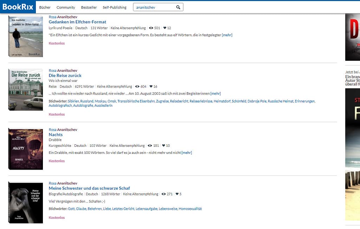Click the Schönfeld keyword tag
Image resolution: width=360 pixels, height=229 pixels.
point(239,101)
